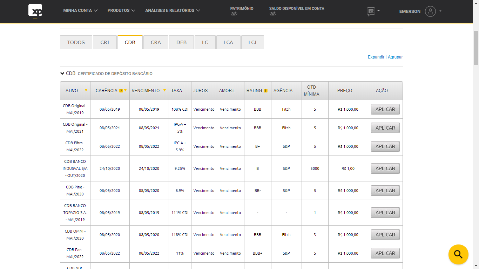The image size is (479, 269).
Task: Expand the user account dropdown arrow
Action: (x=440, y=11)
